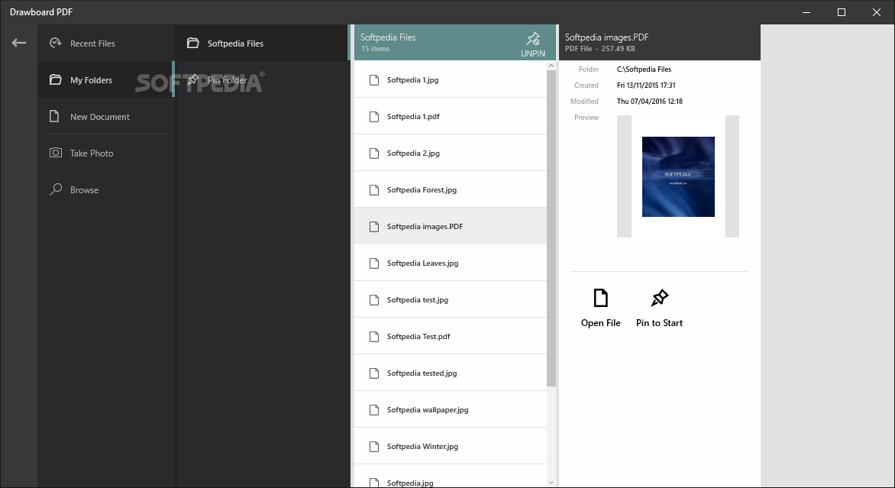895x488 pixels.
Task: Click file icon beside Softpedia Forest.jpg
Action: pyautogui.click(x=374, y=189)
